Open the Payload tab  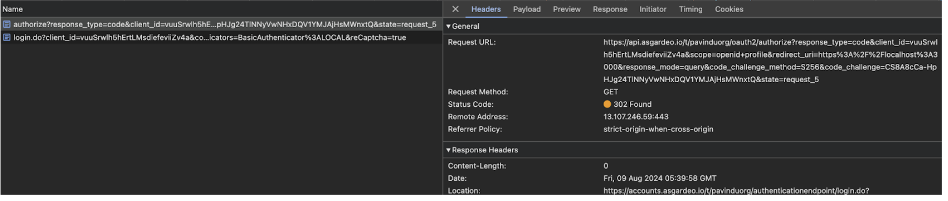[x=526, y=9]
